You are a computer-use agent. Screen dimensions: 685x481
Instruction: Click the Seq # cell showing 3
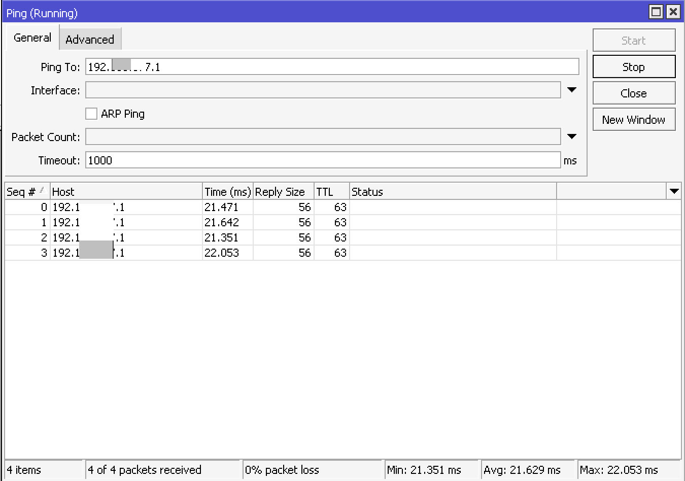pyautogui.click(x=27, y=253)
